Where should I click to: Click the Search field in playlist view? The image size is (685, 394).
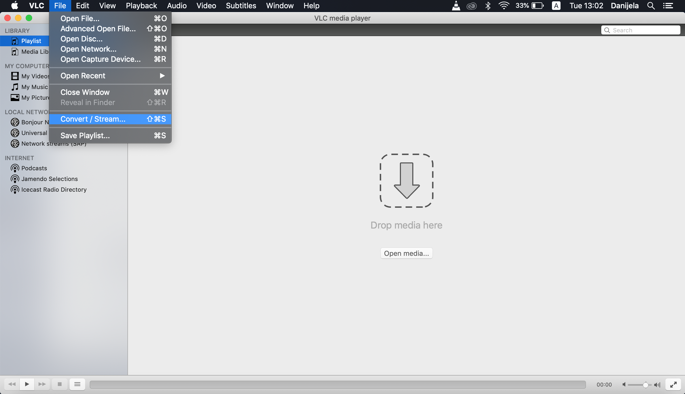[x=641, y=30]
